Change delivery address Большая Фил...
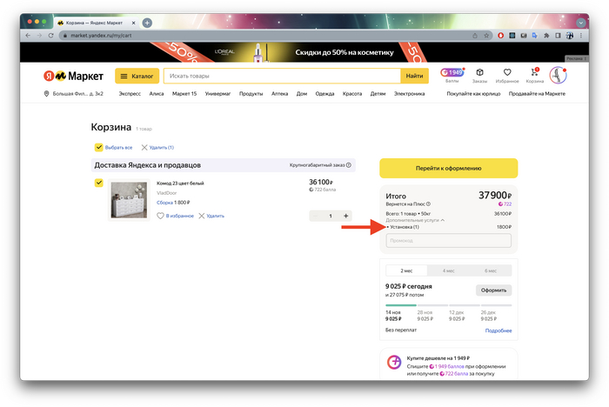 [x=78, y=93]
